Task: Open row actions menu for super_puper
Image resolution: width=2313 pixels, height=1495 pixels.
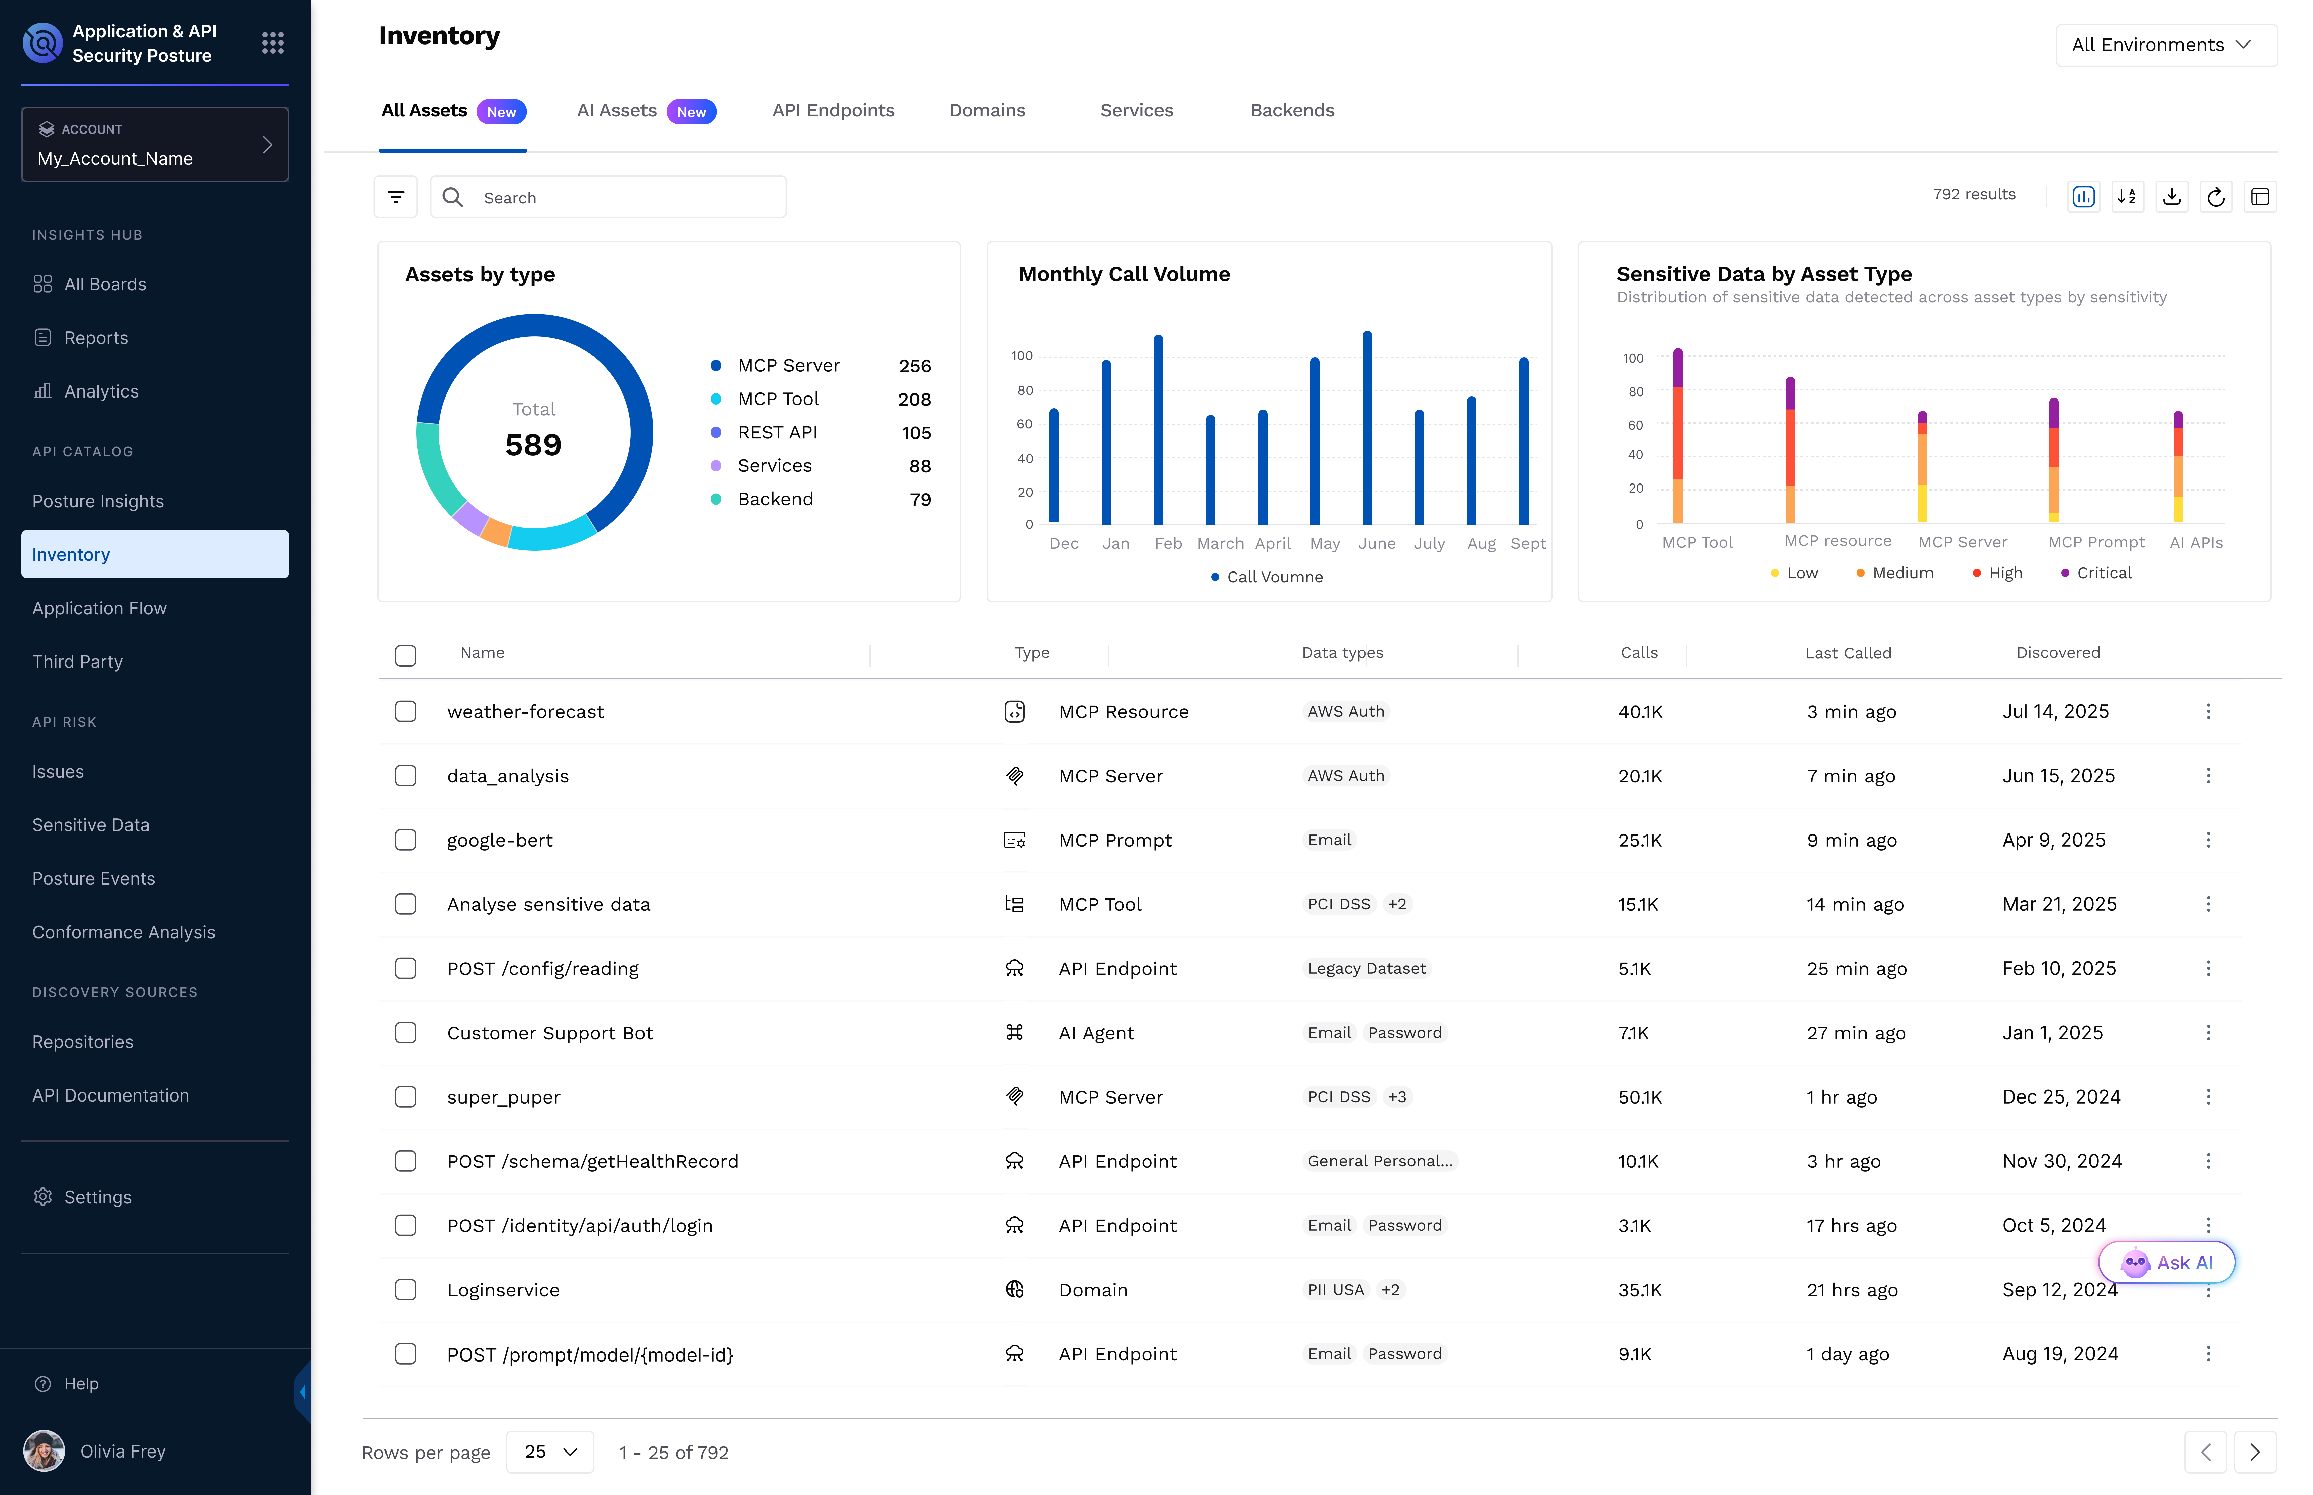Action: click(x=2208, y=1096)
